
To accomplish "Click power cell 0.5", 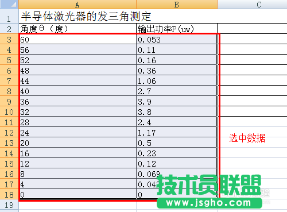I will [177, 142].
